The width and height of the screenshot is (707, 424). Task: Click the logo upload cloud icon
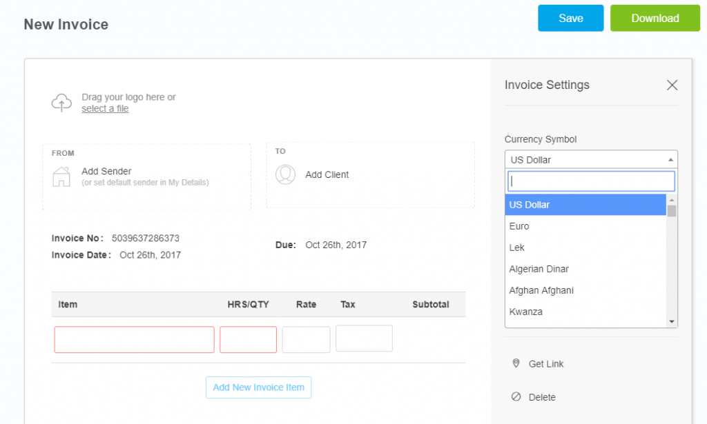[x=61, y=101]
